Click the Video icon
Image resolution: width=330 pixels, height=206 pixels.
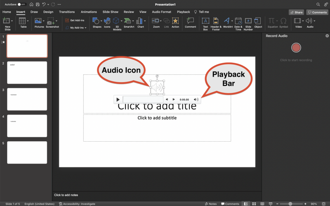coord(297,21)
